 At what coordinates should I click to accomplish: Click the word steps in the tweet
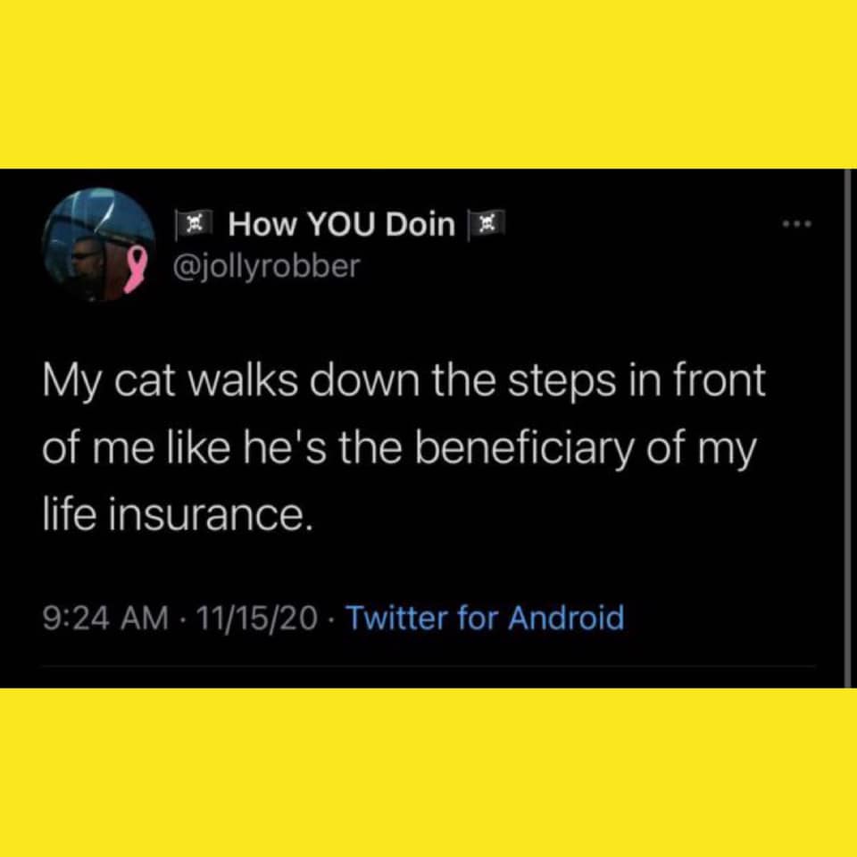[562, 383]
